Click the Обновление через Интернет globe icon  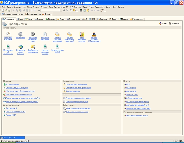(x=20, y=47)
